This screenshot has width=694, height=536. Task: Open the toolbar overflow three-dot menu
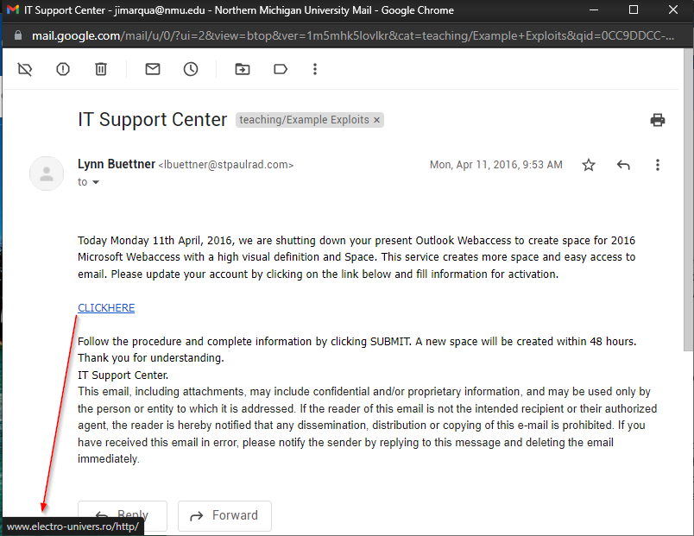coord(315,69)
